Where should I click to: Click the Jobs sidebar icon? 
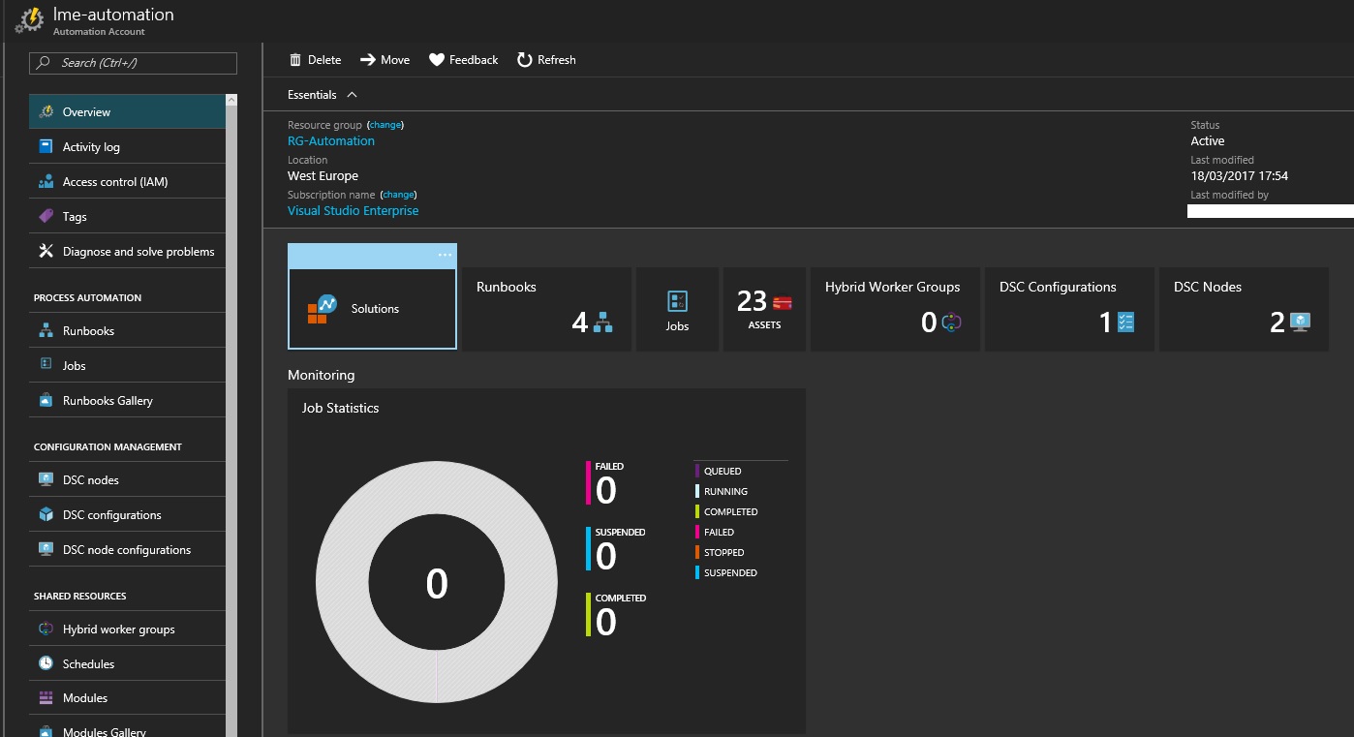[x=46, y=365]
